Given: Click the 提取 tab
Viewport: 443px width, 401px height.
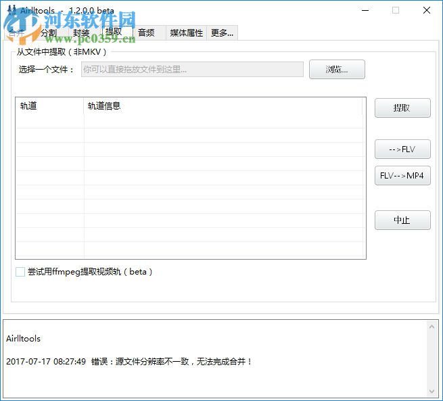Looking at the screenshot, I should tap(117, 32).
